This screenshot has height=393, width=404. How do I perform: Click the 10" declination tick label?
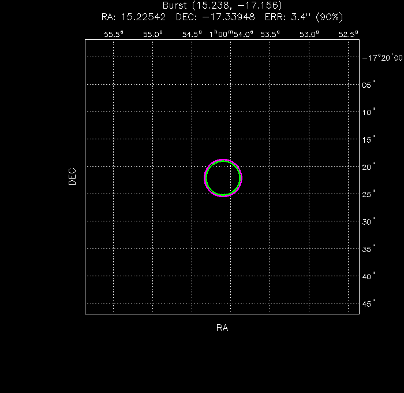pyautogui.click(x=368, y=112)
